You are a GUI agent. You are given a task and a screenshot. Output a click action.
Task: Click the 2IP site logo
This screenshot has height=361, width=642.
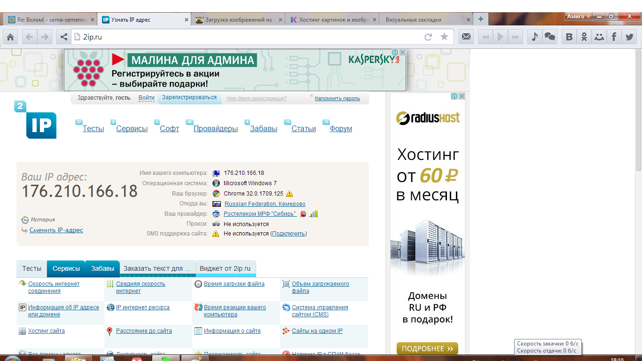pyautogui.click(x=35, y=120)
